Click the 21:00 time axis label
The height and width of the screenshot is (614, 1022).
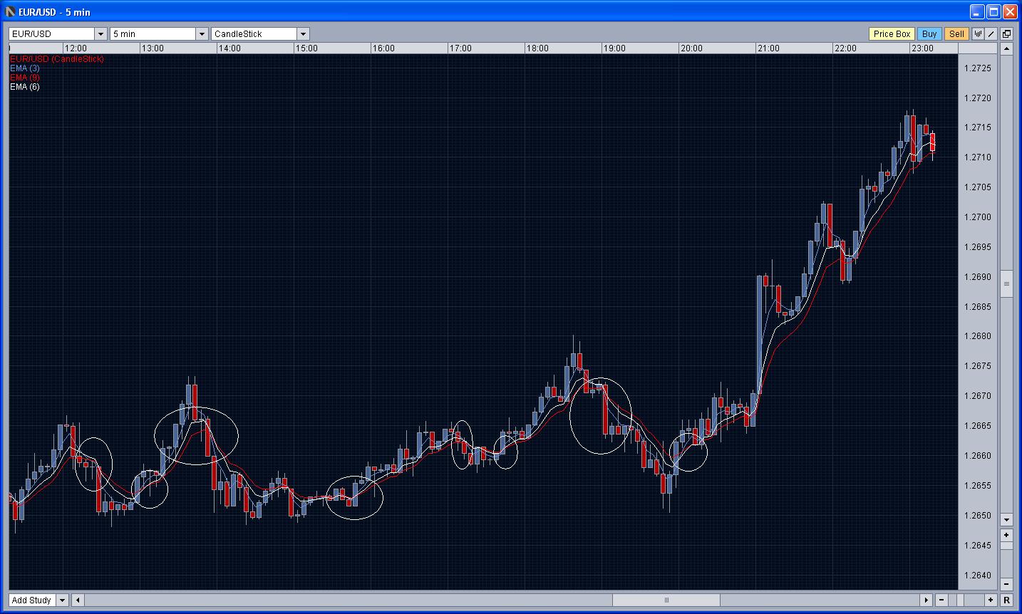click(768, 48)
